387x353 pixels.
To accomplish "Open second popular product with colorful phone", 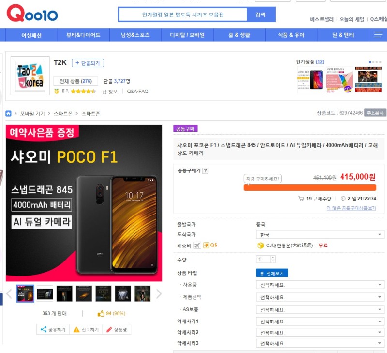I will click(x=339, y=79).
